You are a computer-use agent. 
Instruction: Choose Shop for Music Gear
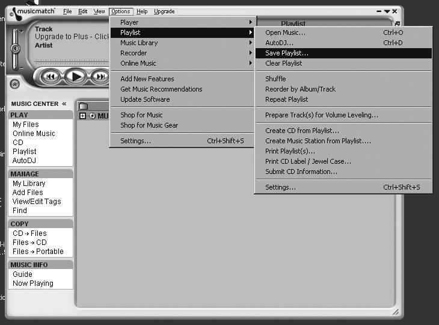(182, 125)
